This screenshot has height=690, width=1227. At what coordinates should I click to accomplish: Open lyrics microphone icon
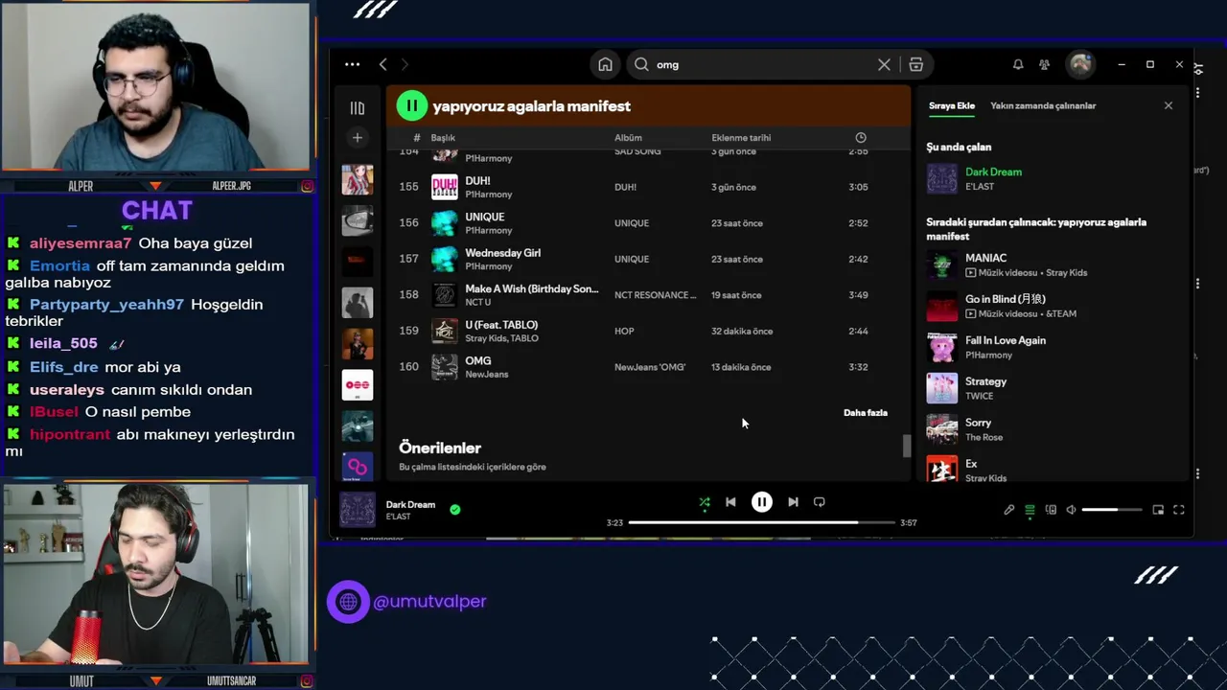click(1008, 510)
